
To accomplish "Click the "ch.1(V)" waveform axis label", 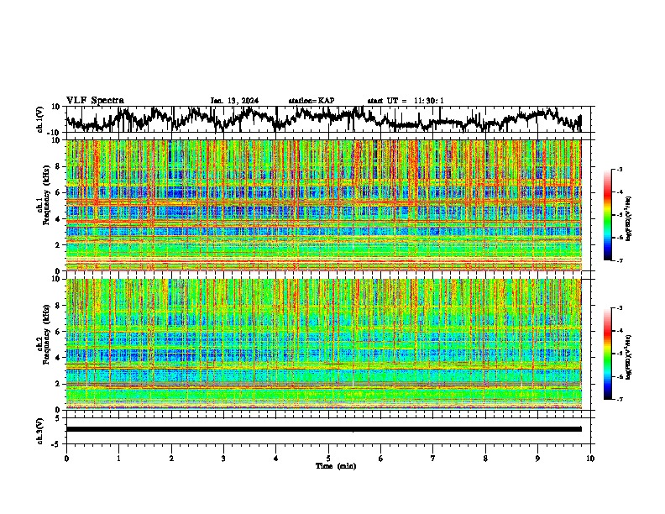I will 40,119.
